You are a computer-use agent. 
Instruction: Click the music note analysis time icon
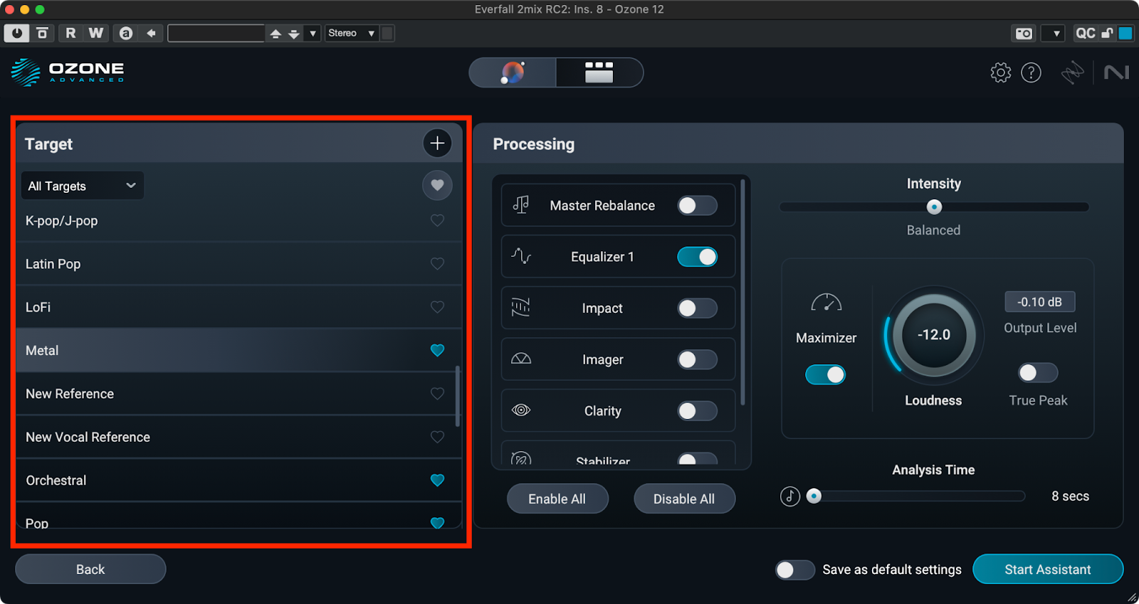790,496
